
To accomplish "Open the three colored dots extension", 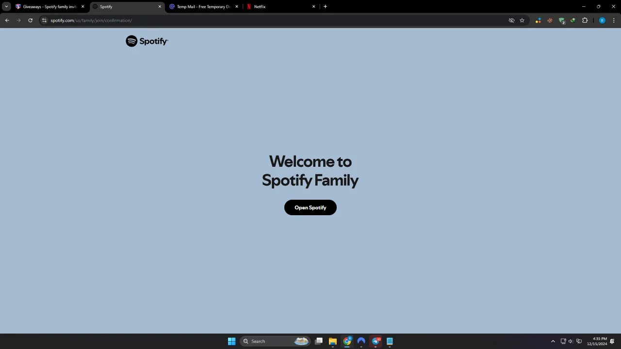I will click(x=538, y=20).
